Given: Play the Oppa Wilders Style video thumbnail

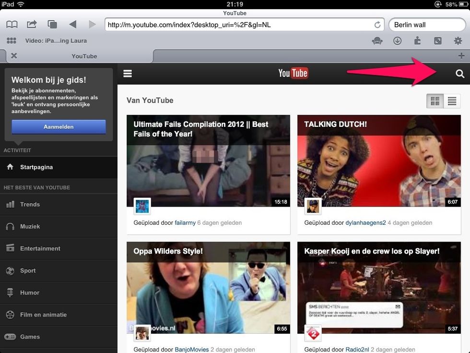Looking at the screenshot, I should [208, 288].
